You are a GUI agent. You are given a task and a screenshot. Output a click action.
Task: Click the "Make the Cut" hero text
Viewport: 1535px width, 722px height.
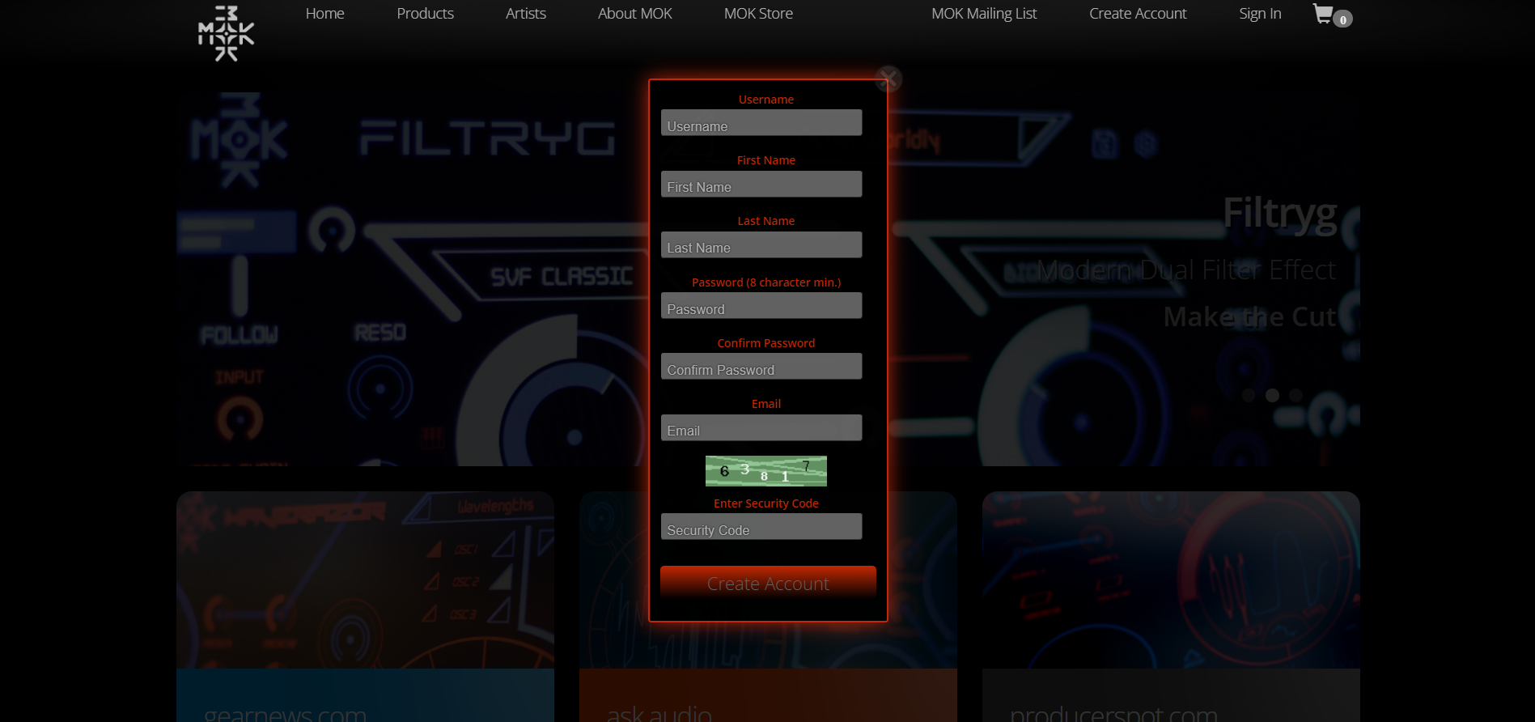[x=1249, y=316]
